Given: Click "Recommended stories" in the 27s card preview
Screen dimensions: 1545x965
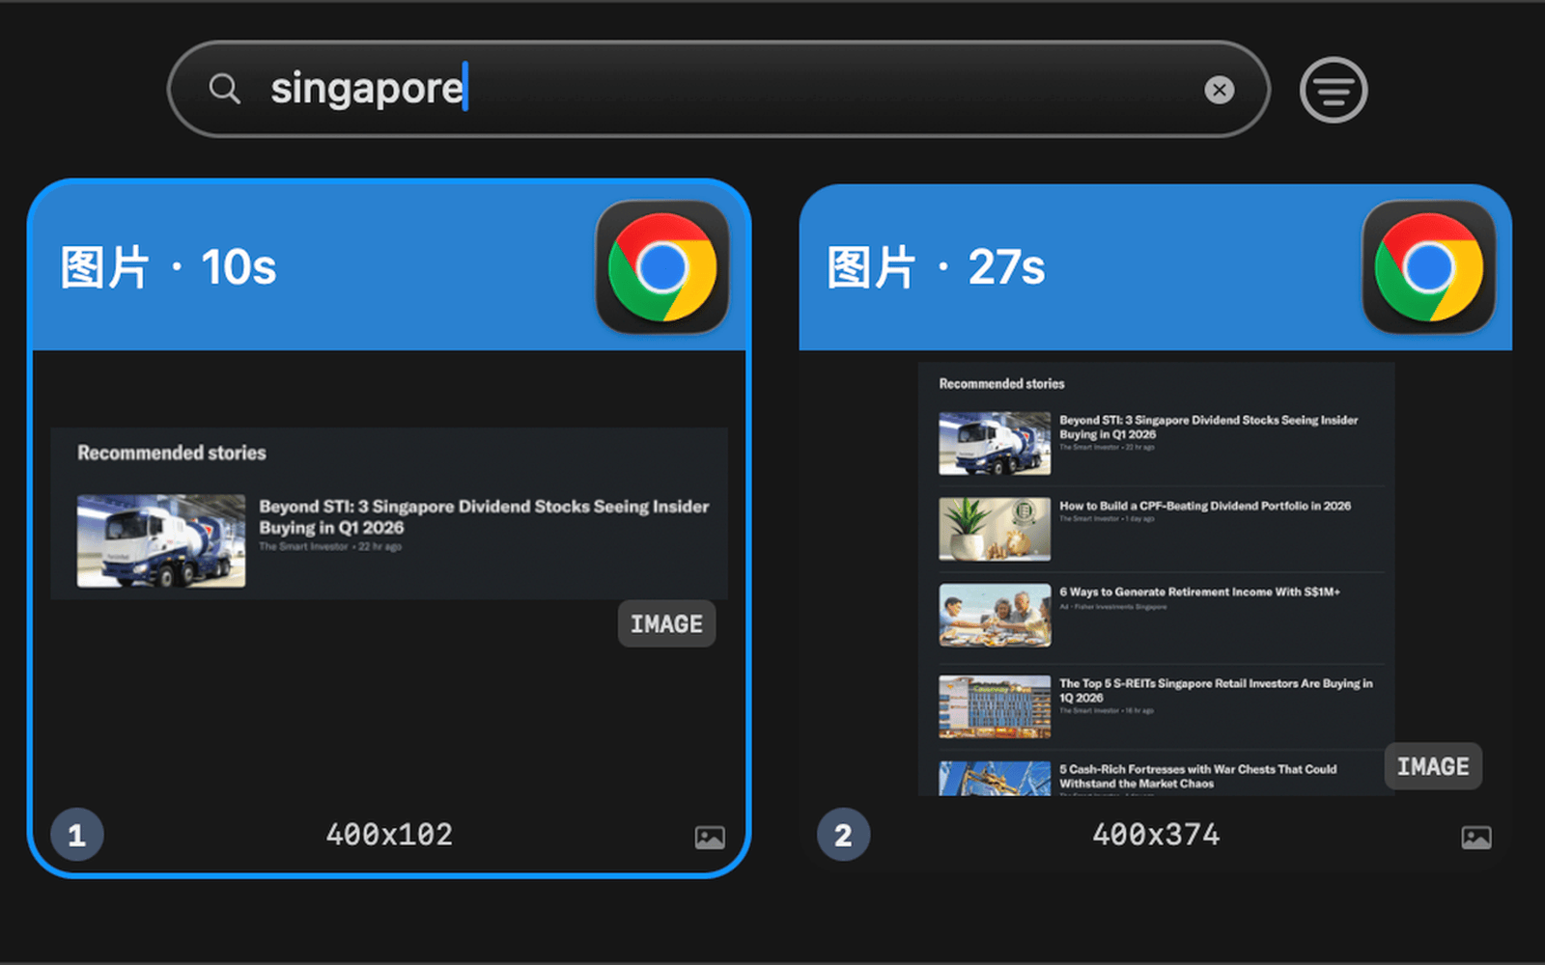Looking at the screenshot, I should point(1001,383).
